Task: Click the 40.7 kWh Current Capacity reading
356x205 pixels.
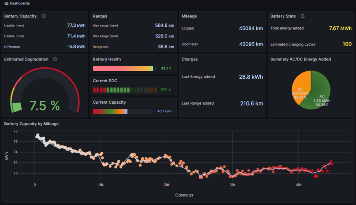Action: (164, 111)
